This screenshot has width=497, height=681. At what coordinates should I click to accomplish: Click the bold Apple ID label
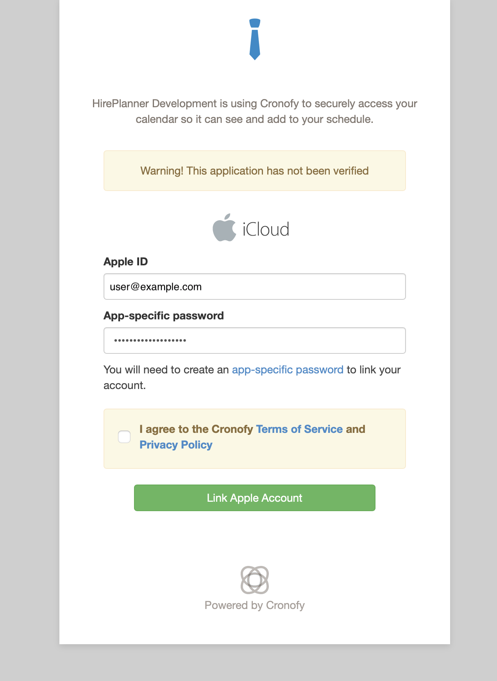click(x=126, y=262)
